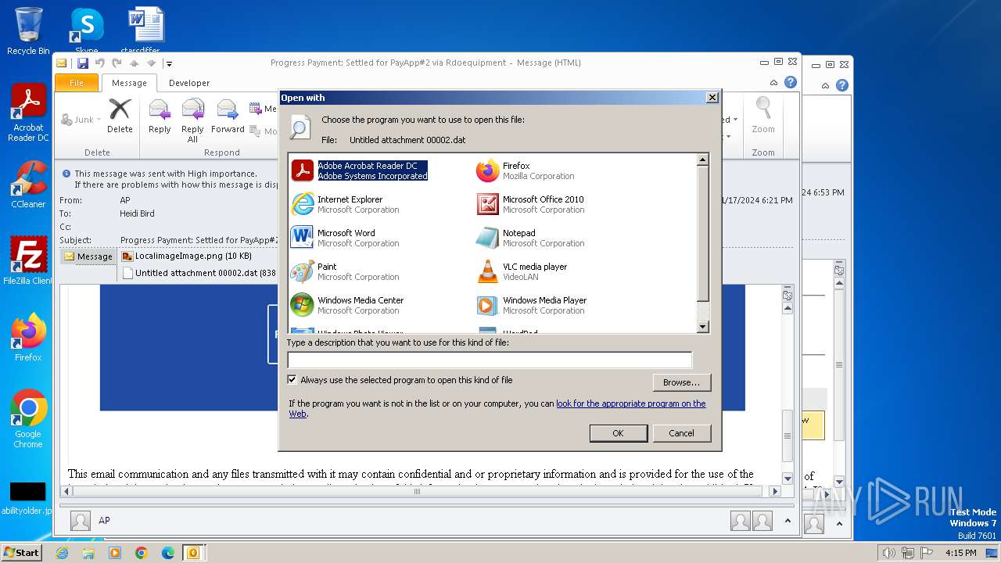The height and width of the screenshot is (563, 1001).
Task: Click Outlook icon in taskbar
Action: (193, 553)
